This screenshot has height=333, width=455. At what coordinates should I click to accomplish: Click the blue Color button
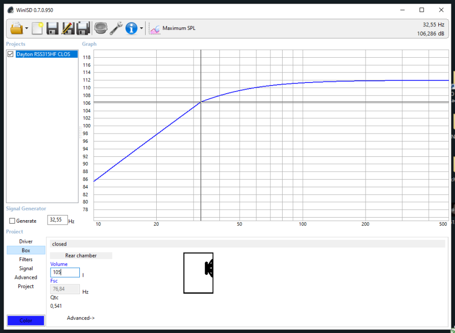26,320
